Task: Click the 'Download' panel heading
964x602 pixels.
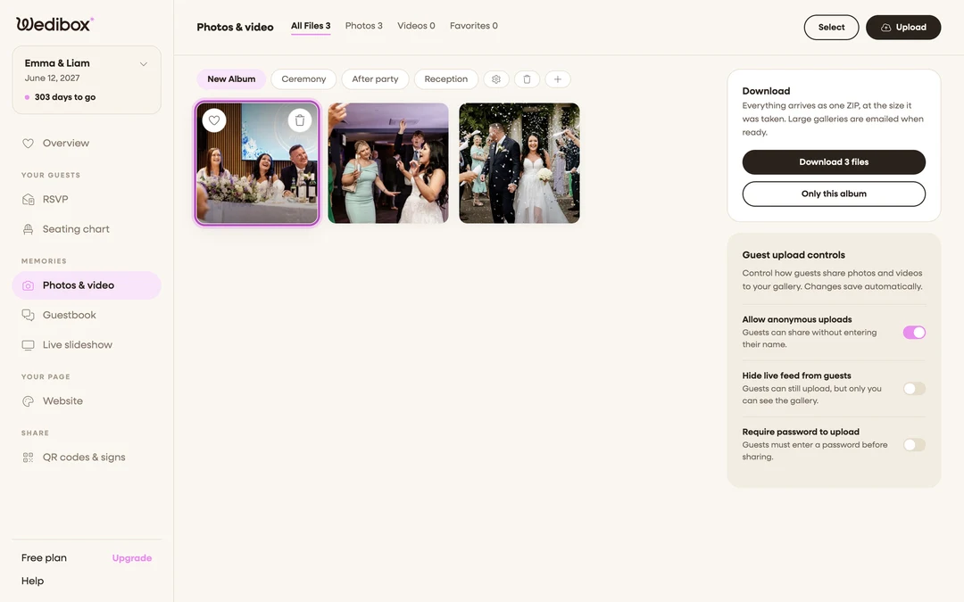Action: click(766, 91)
